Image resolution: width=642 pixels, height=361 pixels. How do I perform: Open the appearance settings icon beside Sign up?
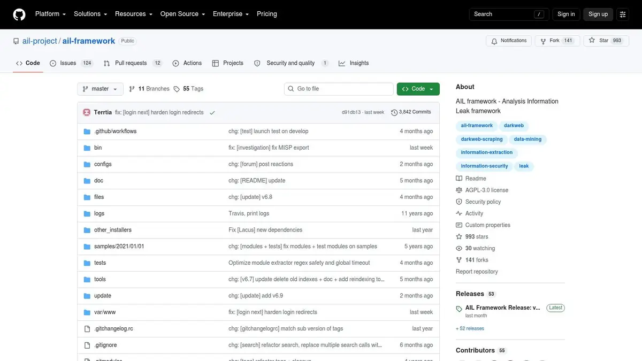click(622, 14)
